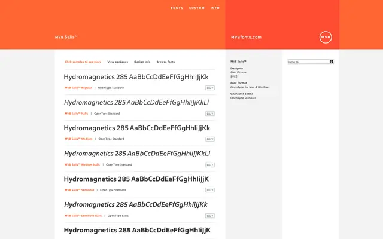Select Browse fonts tab
Viewport: 383px width, 239px height.
(166, 62)
